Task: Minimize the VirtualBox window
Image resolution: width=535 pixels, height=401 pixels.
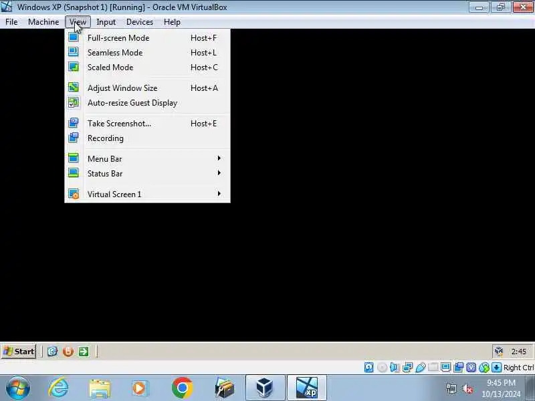Action: click(479, 7)
